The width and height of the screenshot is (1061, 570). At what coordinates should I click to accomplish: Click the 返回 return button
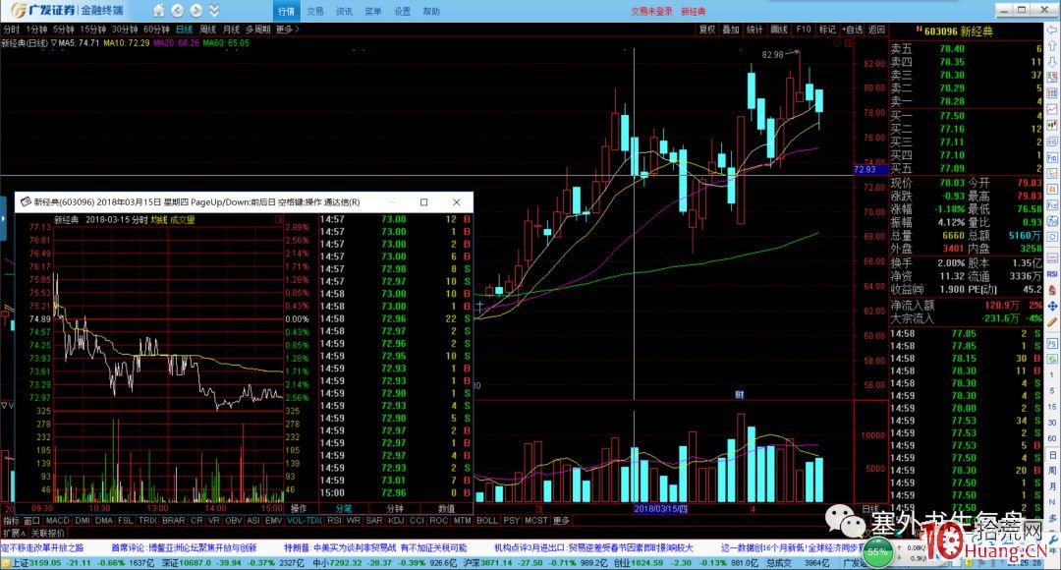tap(876, 29)
